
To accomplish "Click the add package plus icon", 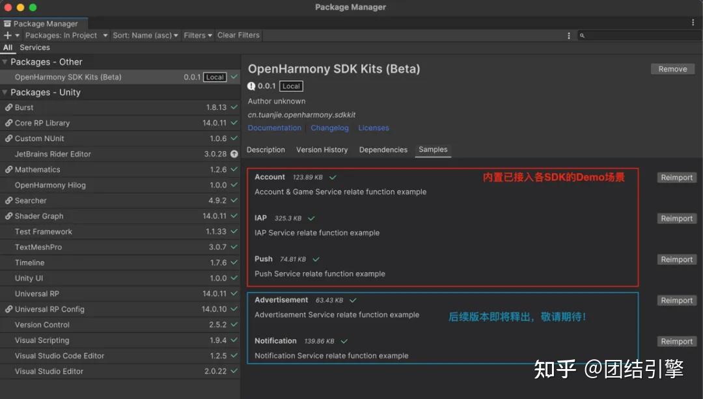I will (x=7, y=35).
